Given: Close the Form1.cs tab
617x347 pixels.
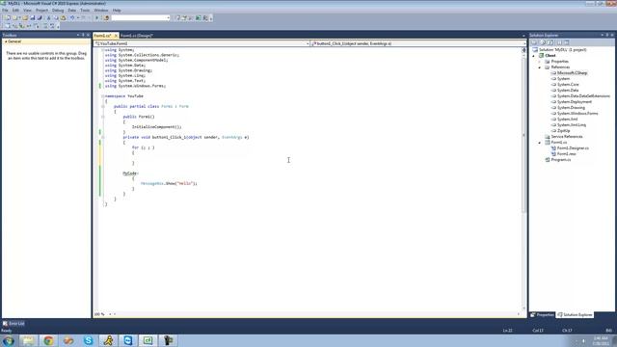Looking at the screenshot, I should 116,36.
